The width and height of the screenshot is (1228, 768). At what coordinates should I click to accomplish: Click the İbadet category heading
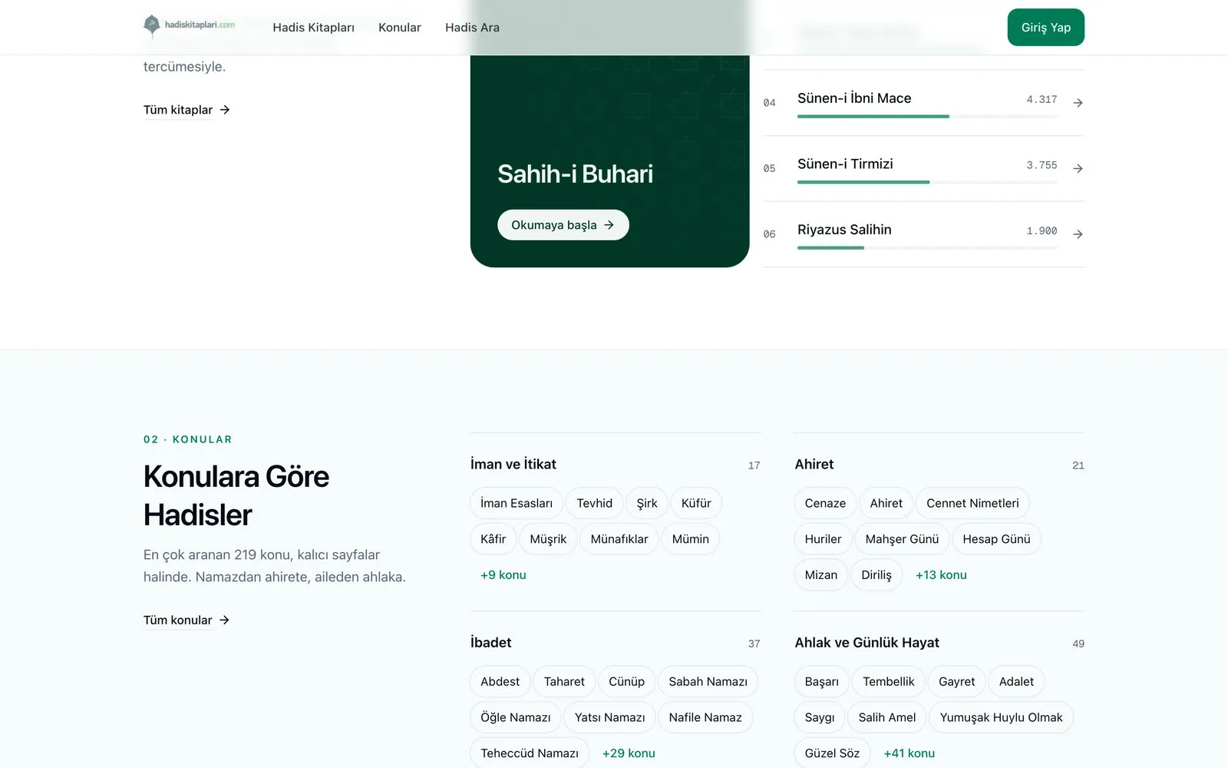coord(491,643)
